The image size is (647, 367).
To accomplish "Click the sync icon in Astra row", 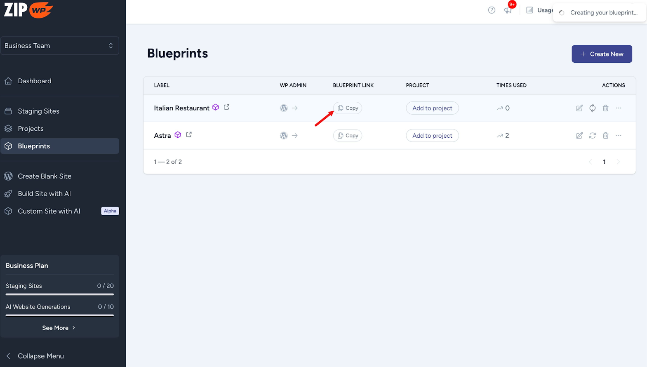I will pyautogui.click(x=593, y=136).
